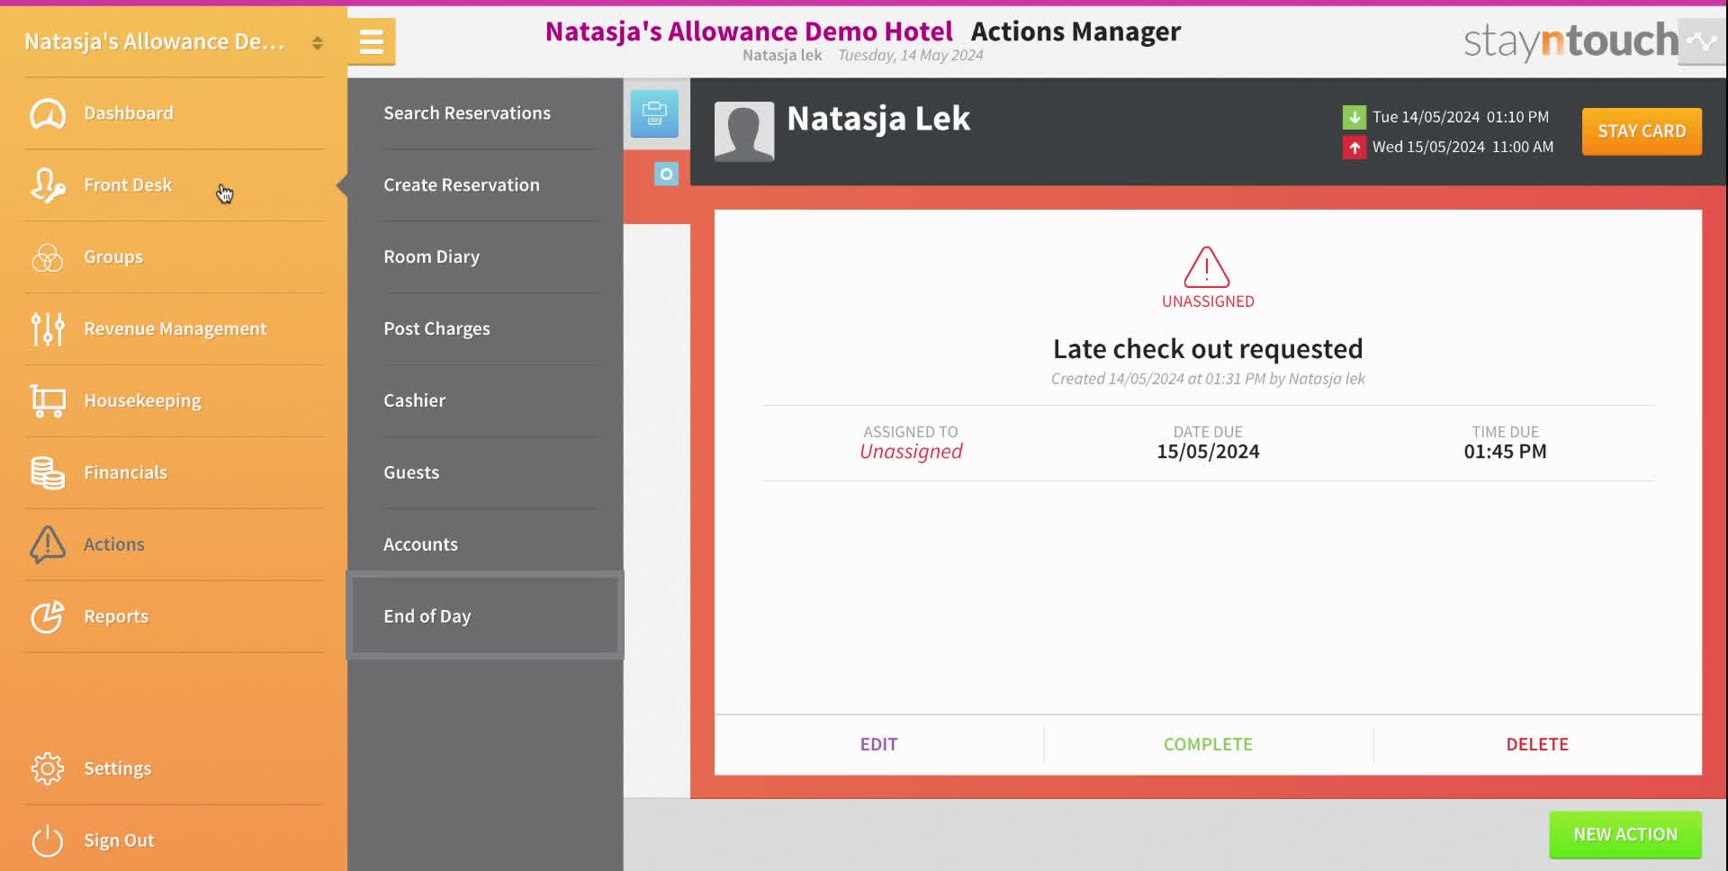The height and width of the screenshot is (871, 1728).
Task: Select Cashier submenu item
Action: pos(485,401)
